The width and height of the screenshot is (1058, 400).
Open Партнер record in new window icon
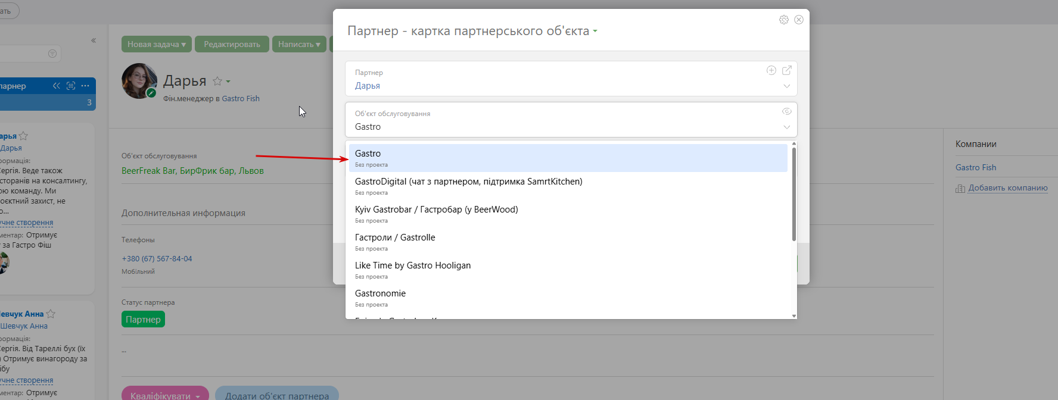pyautogui.click(x=787, y=70)
